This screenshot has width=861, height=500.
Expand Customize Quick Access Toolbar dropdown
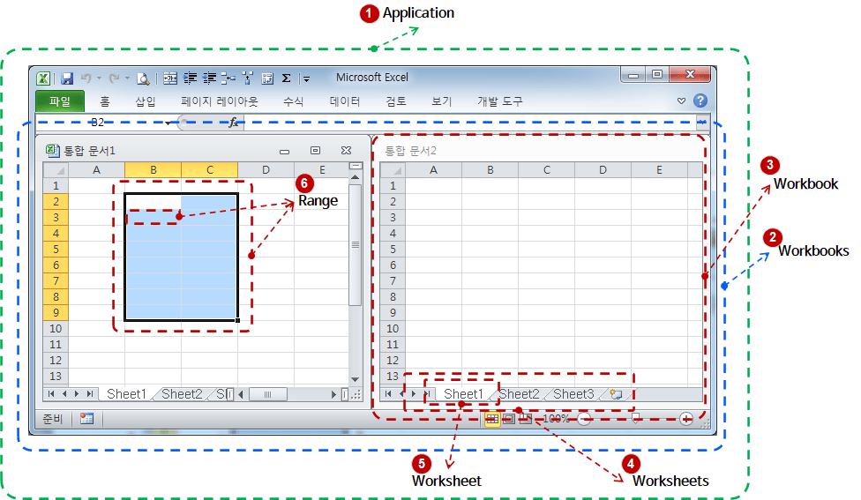point(306,78)
